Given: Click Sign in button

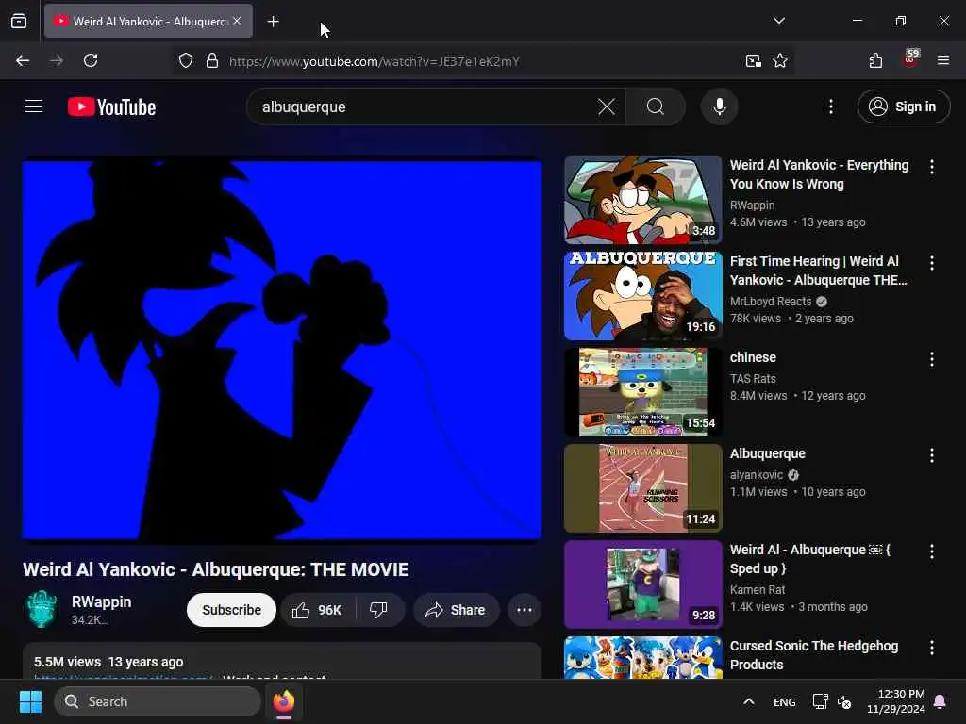Looking at the screenshot, I should click(903, 107).
